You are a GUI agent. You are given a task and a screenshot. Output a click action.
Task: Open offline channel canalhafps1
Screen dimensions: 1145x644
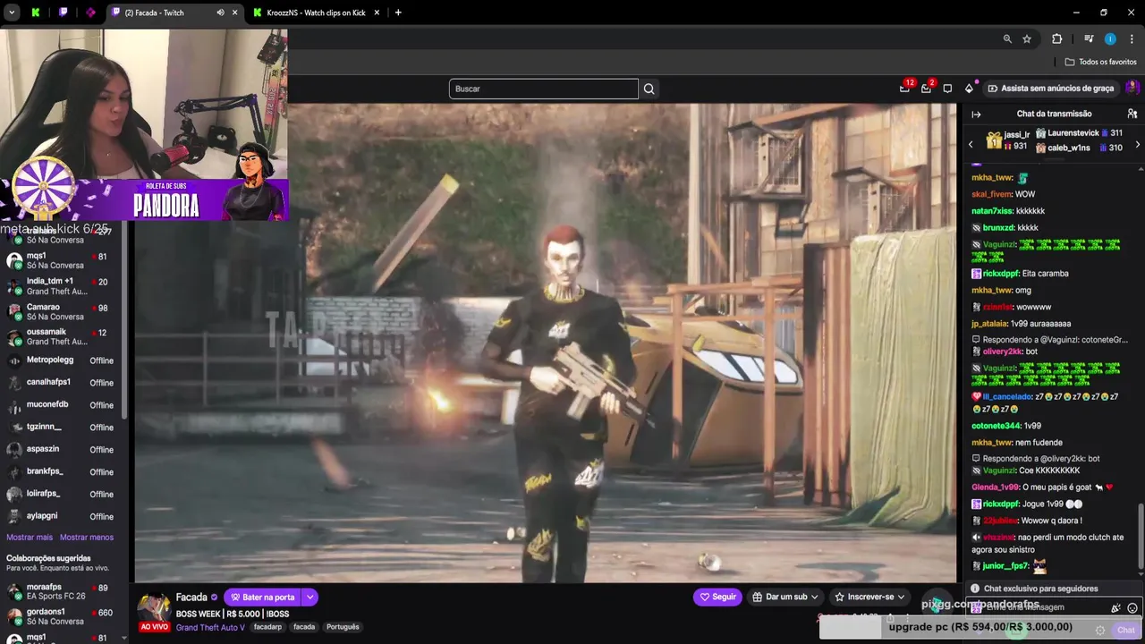point(63,383)
